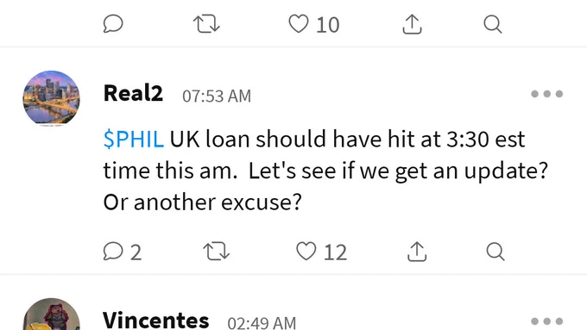Open Real2's post text about UK loan

coord(325,171)
